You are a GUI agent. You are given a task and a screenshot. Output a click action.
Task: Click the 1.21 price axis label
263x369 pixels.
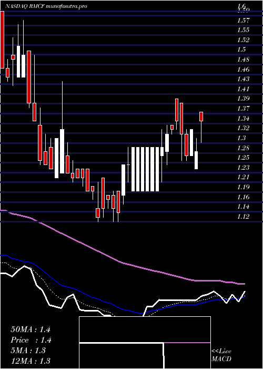(243, 177)
